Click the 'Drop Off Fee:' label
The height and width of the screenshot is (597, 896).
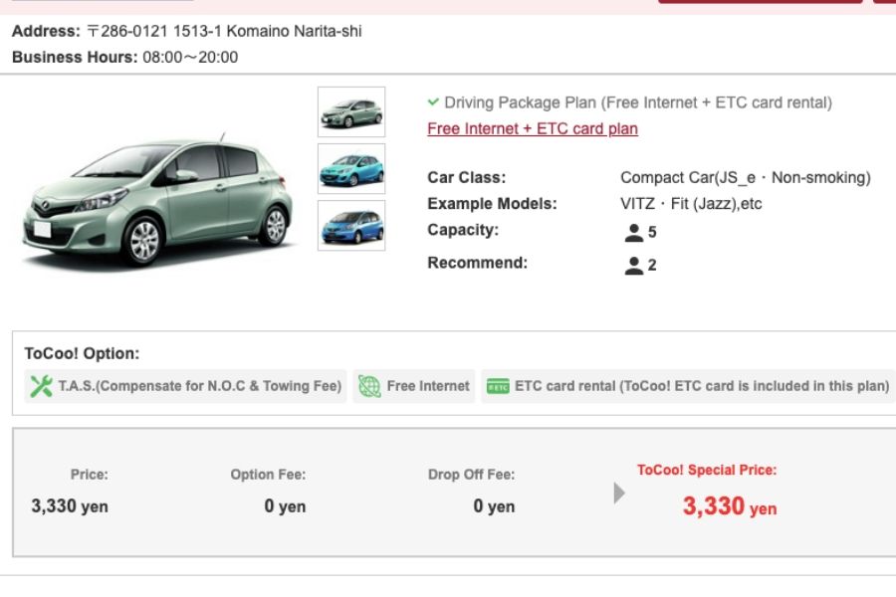tap(472, 475)
